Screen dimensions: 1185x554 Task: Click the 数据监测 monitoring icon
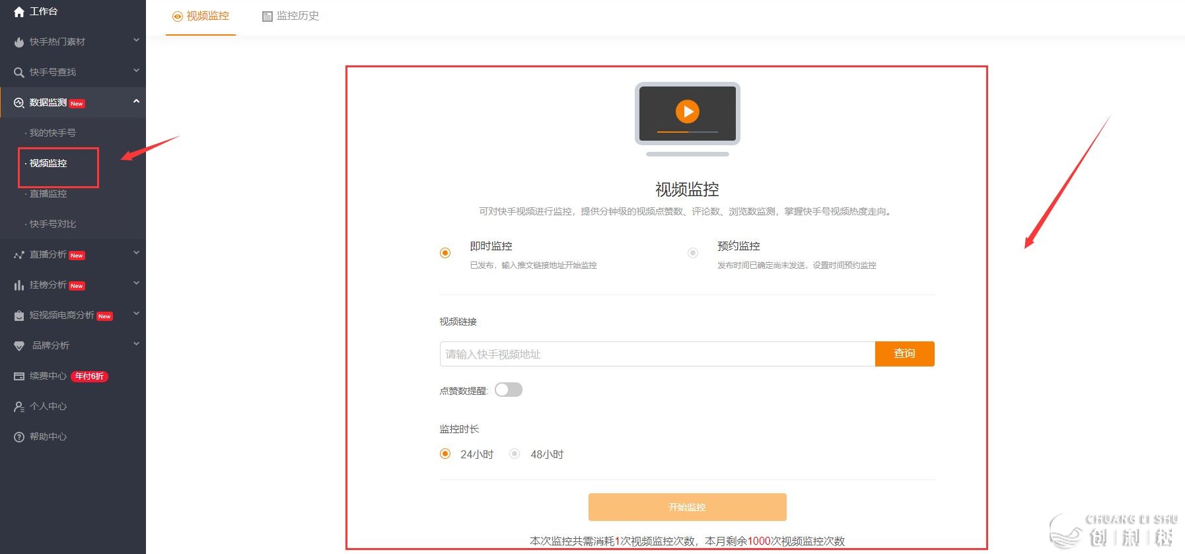coord(19,103)
